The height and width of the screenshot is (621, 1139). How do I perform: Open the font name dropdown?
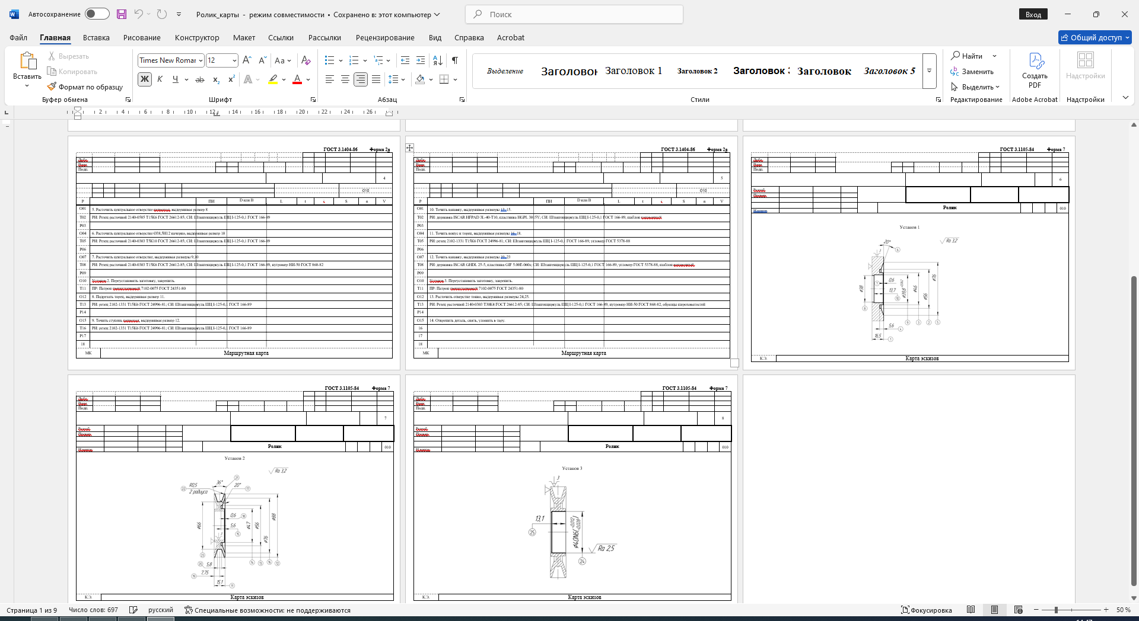coord(201,60)
